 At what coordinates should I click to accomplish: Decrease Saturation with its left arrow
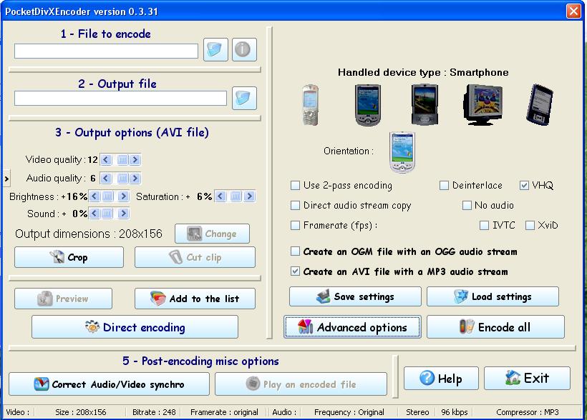(x=221, y=196)
